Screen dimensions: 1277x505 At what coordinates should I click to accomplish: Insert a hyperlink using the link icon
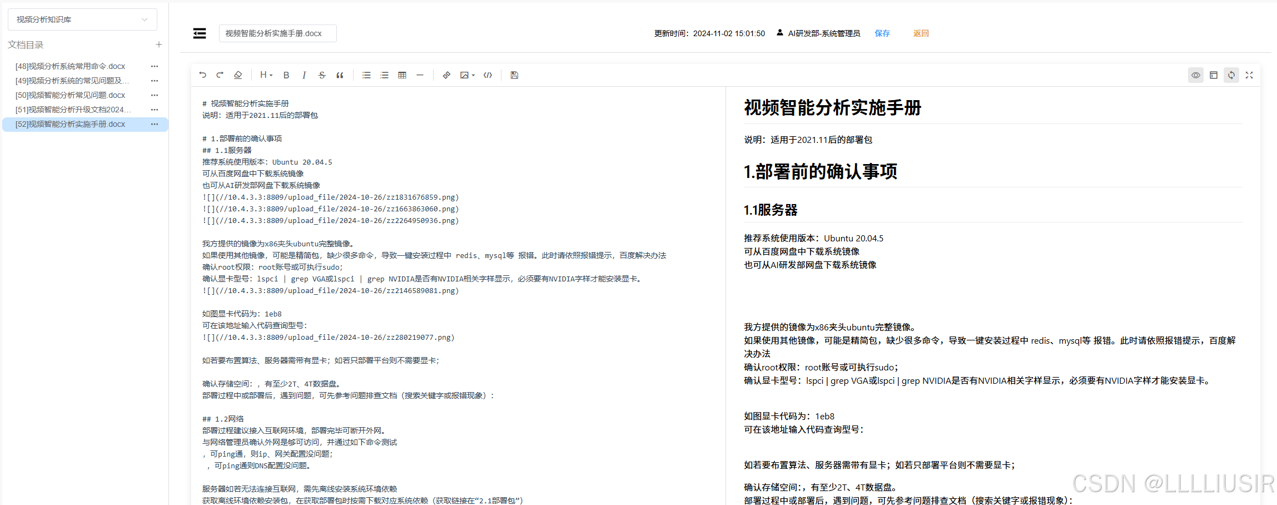[x=446, y=75]
